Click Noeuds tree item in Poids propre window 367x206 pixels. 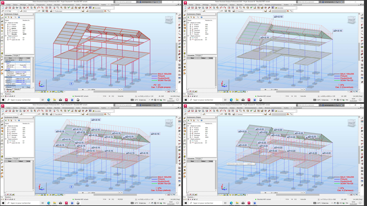14,34
